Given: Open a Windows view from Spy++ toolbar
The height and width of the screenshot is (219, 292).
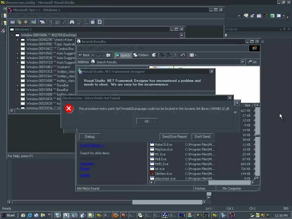Looking at the screenshot, I should [13, 22].
